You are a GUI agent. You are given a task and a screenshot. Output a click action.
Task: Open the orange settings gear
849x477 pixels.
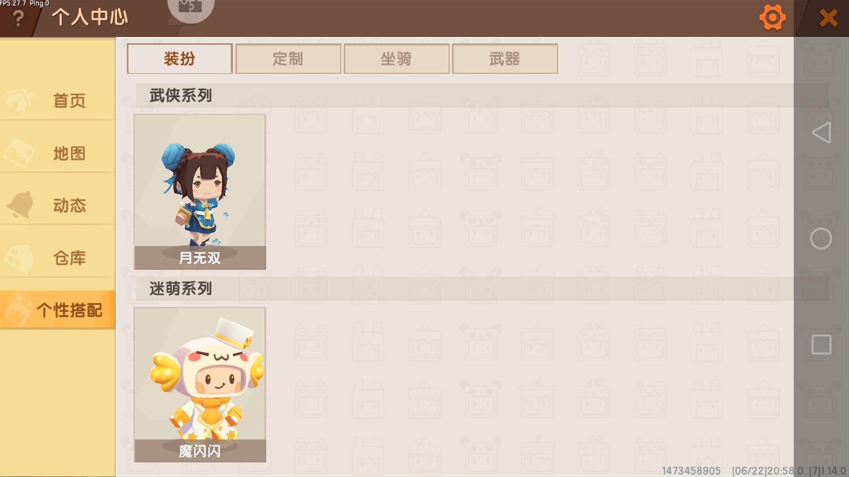click(773, 18)
